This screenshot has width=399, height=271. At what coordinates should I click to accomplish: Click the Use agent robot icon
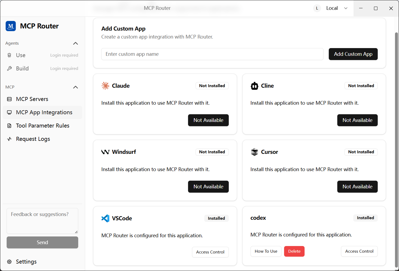click(x=9, y=55)
